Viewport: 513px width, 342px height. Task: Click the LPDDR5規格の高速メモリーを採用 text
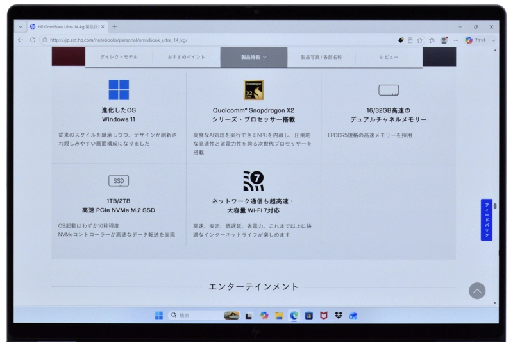point(370,135)
